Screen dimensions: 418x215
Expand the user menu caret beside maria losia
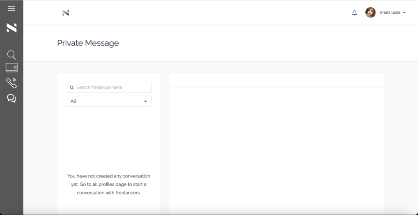coord(404,13)
